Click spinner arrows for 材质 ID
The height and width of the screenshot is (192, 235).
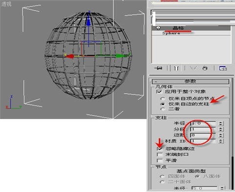click(x=220, y=141)
